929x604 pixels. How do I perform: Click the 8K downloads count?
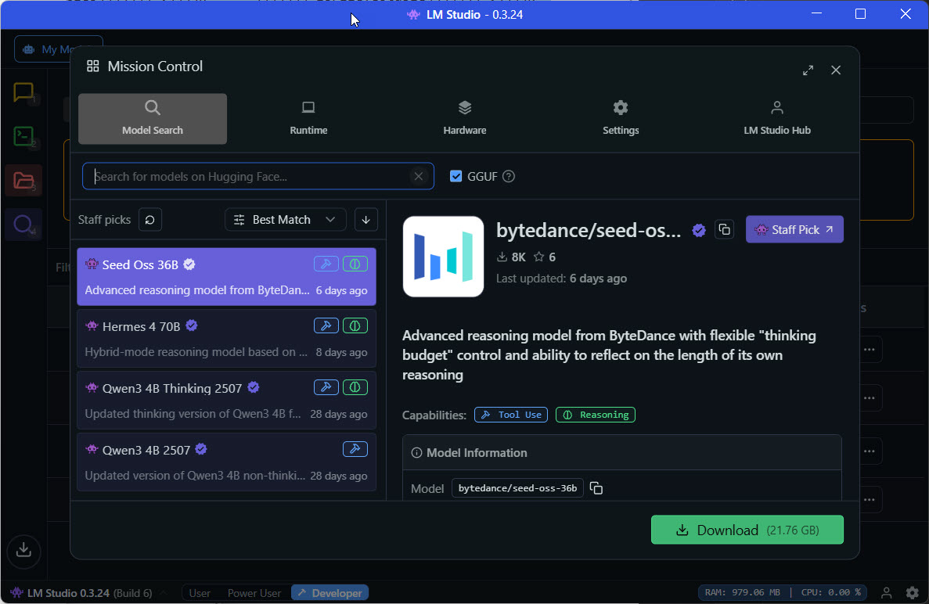coord(511,257)
